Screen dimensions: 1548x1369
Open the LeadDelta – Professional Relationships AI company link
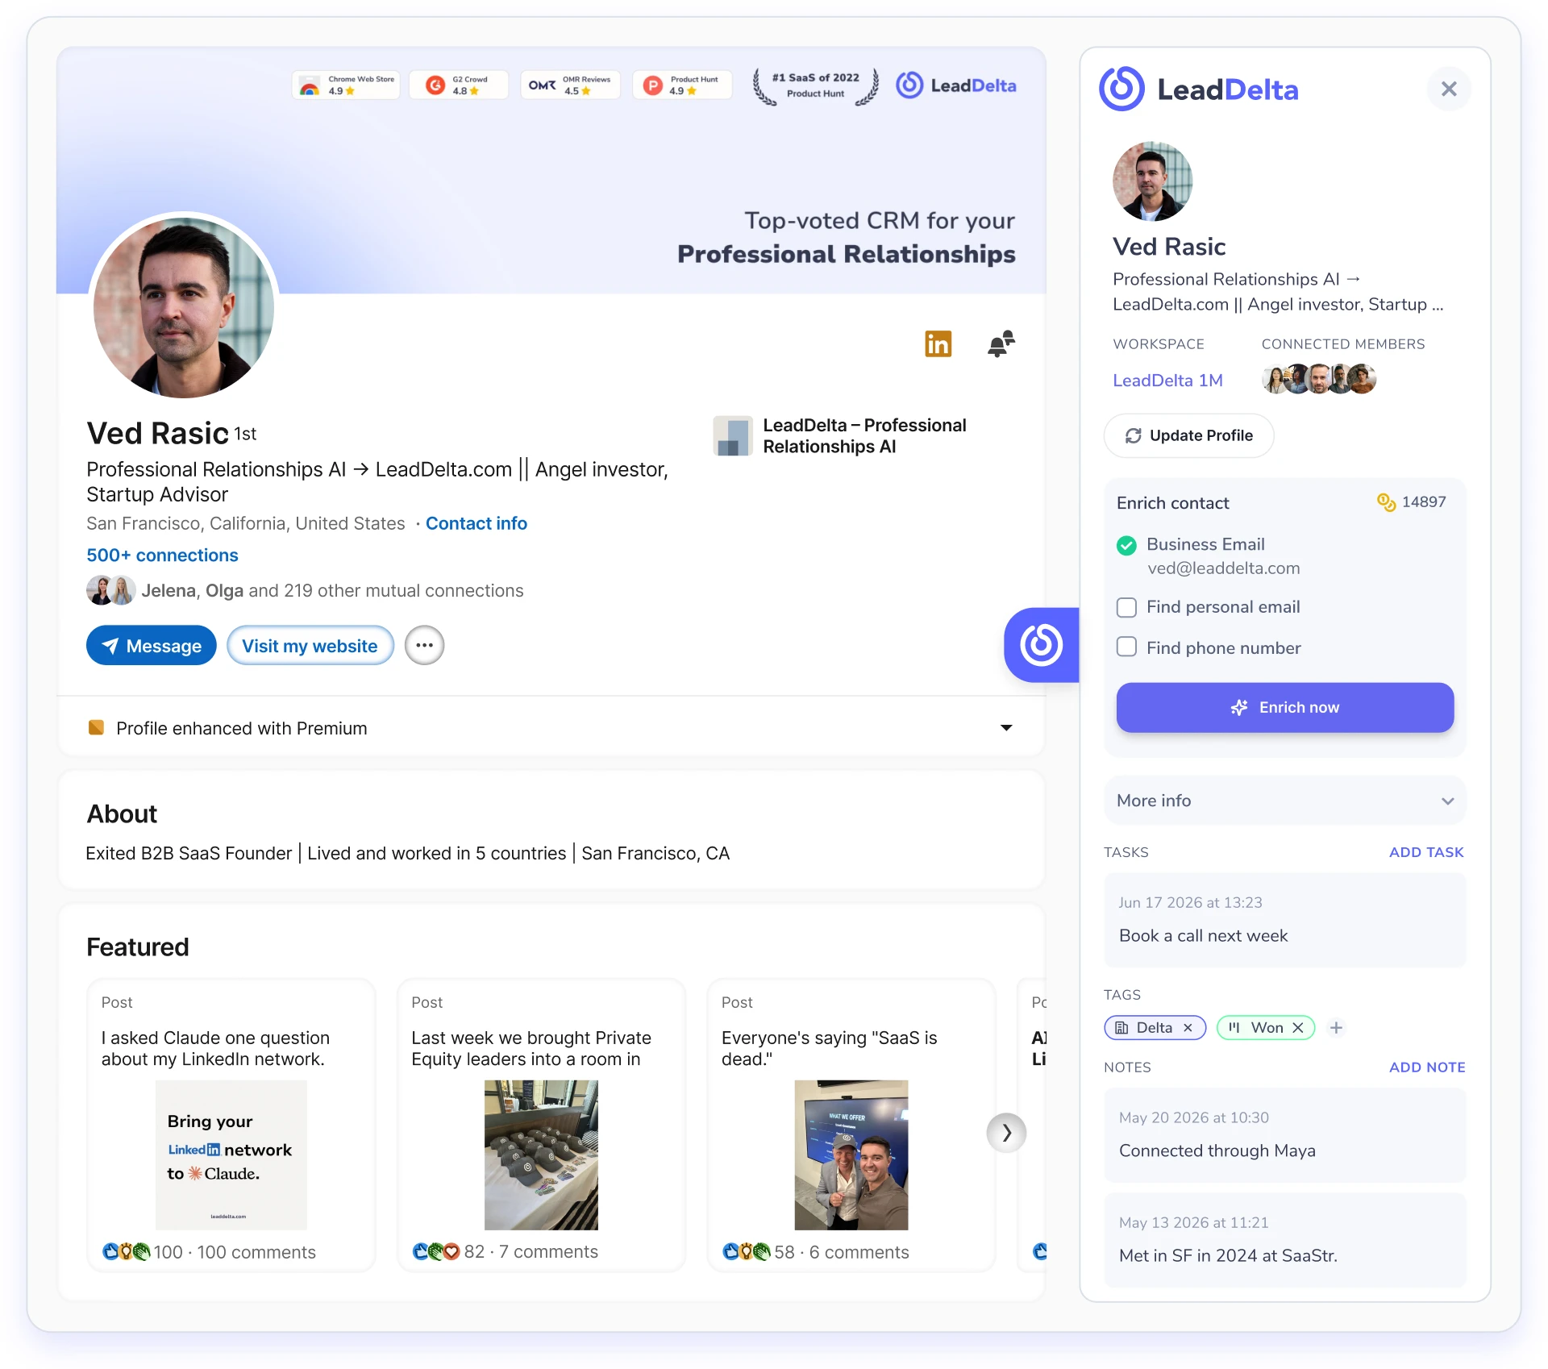[864, 435]
